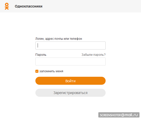The width and height of the screenshot is (141, 119).
Task: Click the mail.ru text in the watermark
Action: tap(131, 115)
